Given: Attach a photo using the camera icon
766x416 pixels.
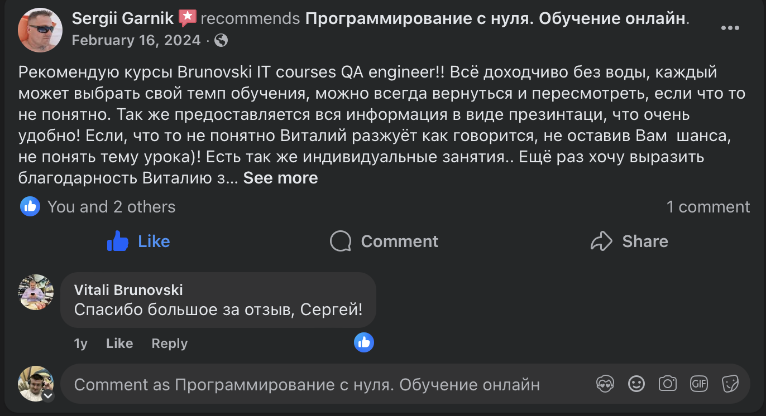Looking at the screenshot, I should click(667, 384).
